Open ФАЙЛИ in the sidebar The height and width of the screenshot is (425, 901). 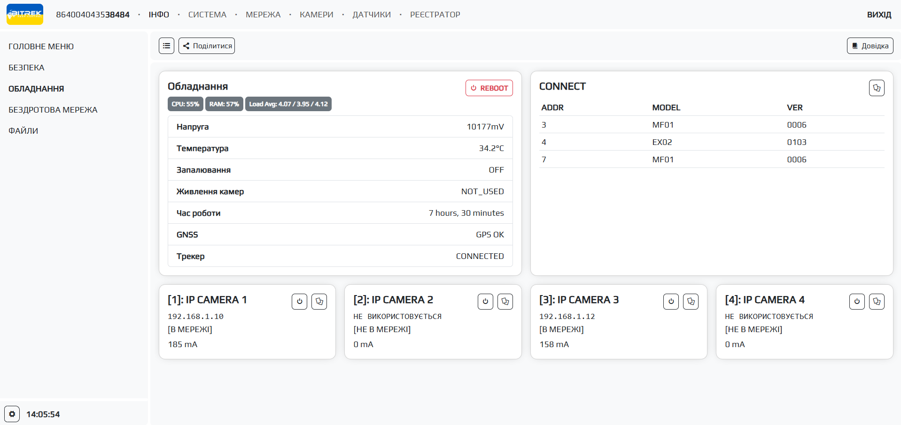[23, 131]
